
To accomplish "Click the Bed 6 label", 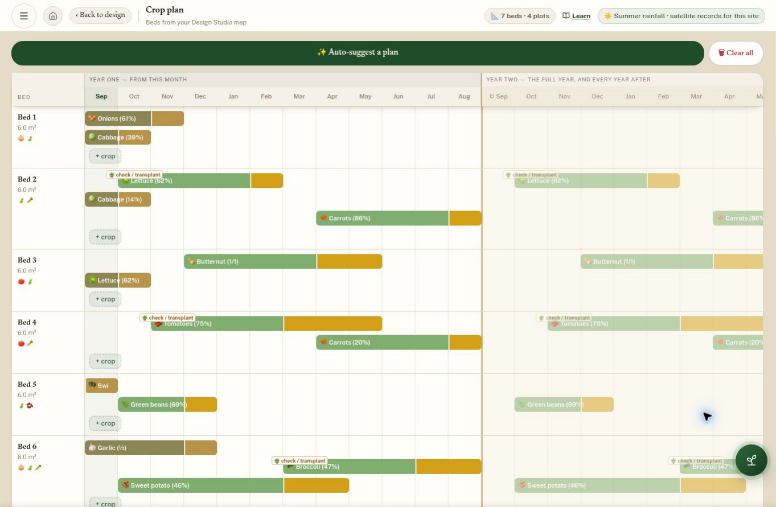I will coord(27,446).
